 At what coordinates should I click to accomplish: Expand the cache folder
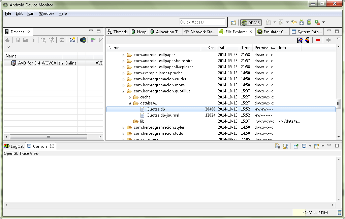[130, 97]
